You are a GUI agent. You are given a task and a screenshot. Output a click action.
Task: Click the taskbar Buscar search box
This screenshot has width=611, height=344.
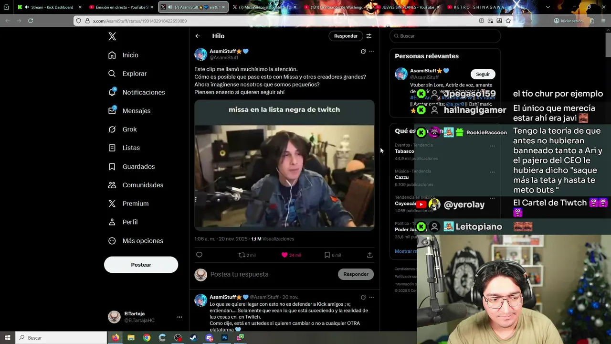(x=61, y=338)
